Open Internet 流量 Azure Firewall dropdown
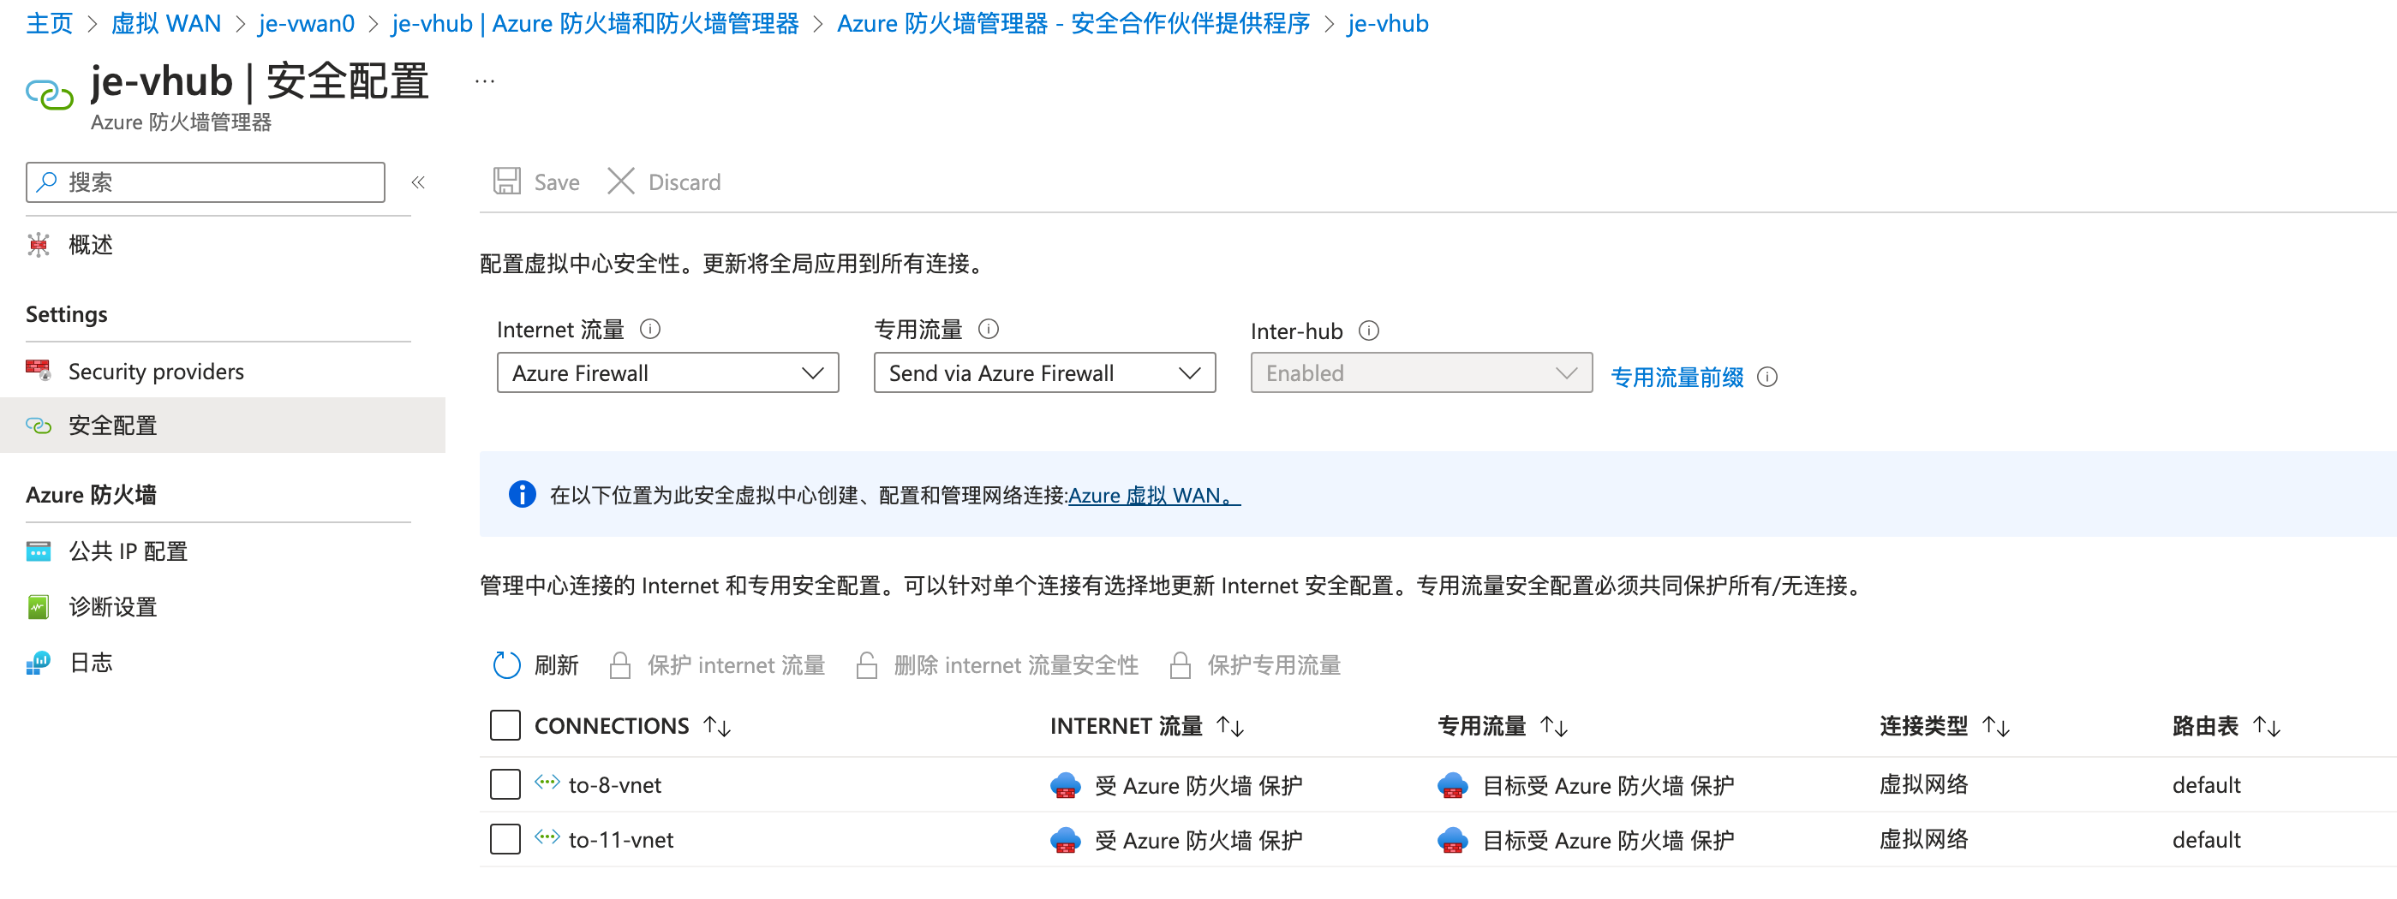This screenshot has height=899, width=2397. 668,372
